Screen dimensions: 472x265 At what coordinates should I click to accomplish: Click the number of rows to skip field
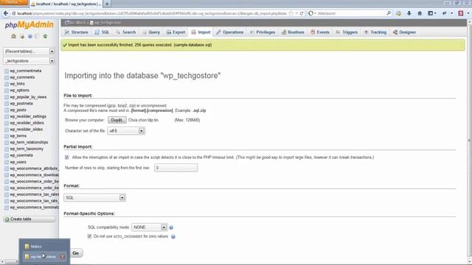point(176,168)
